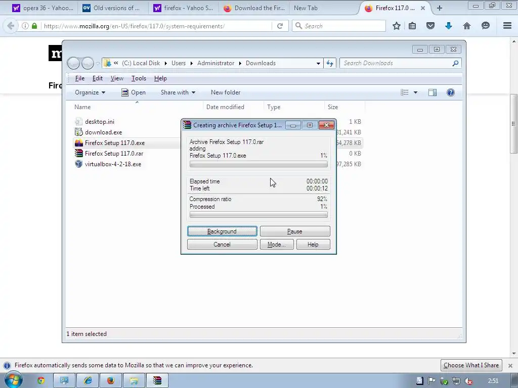Expand the arrow after Users breadcrumb
518x388 pixels.
(191, 63)
